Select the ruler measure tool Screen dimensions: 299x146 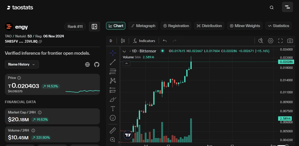pos(113,130)
